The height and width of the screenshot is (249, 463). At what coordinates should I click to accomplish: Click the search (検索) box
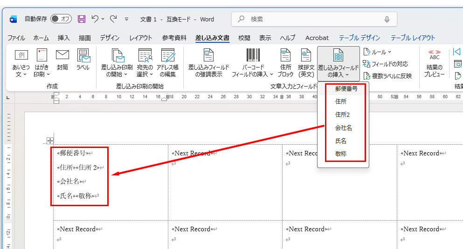point(314,19)
